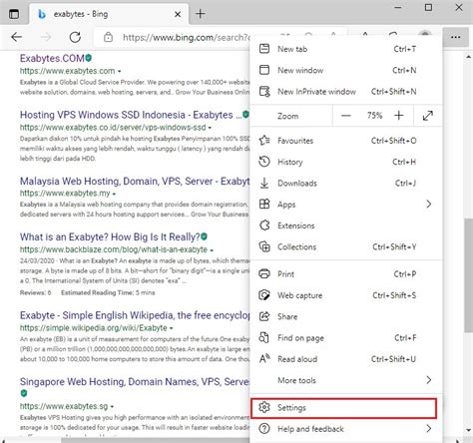Open the three-dot Settings and more menu
The height and width of the screenshot is (443, 473).
[455, 37]
